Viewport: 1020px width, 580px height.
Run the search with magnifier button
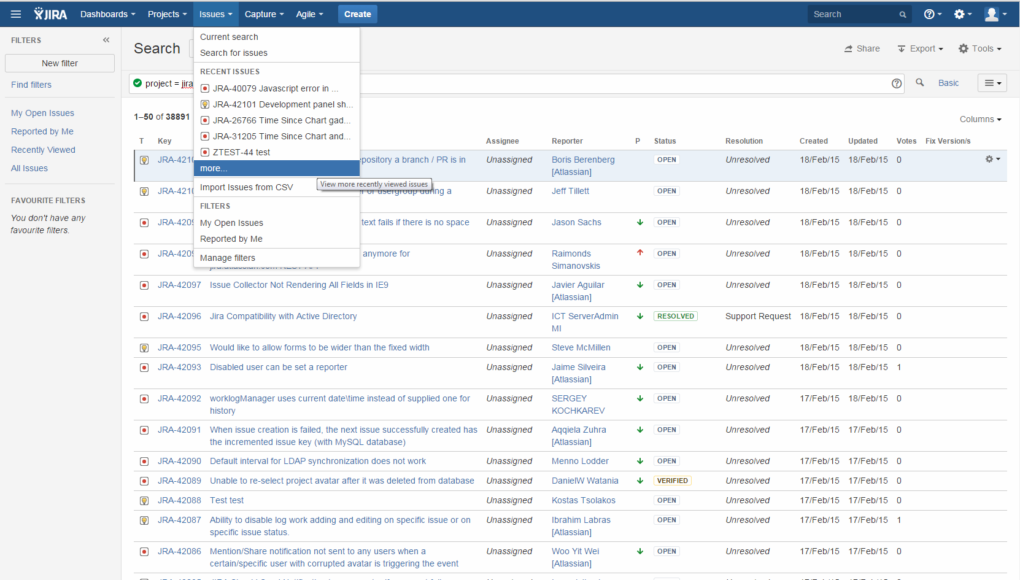pyautogui.click(x=919, y=82)
